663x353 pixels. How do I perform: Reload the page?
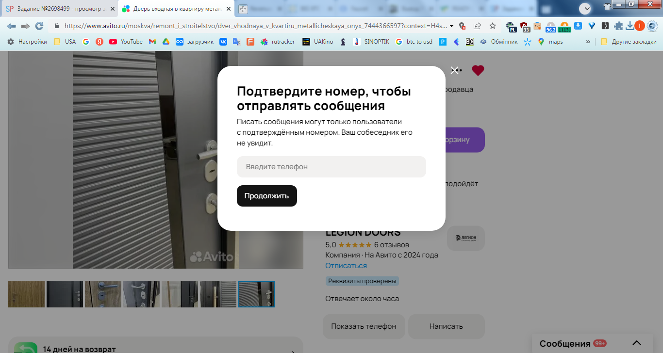[x=39, y=26]
